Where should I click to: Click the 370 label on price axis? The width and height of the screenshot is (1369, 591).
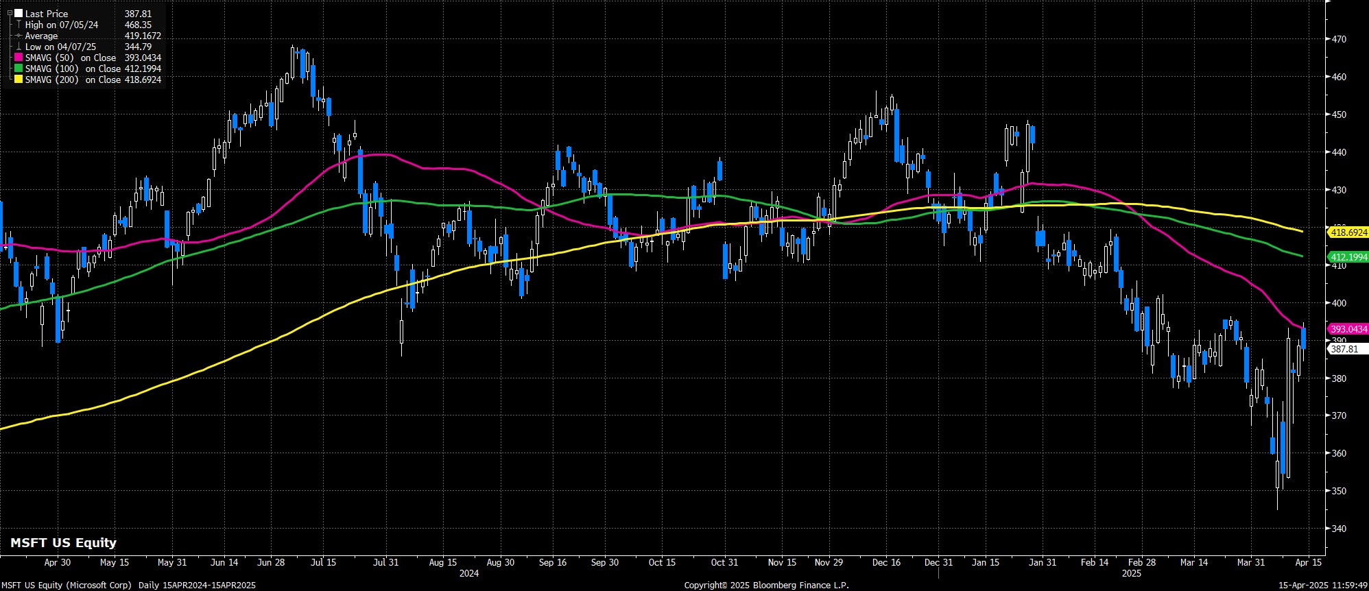pyautogui.click(x=1338, y=416)
